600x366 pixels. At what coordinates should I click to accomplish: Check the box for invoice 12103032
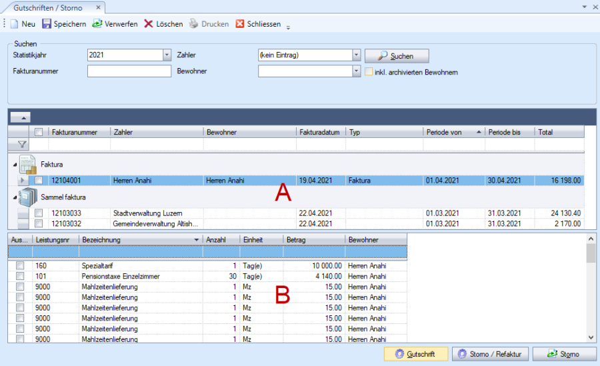[x=39, y=223]
